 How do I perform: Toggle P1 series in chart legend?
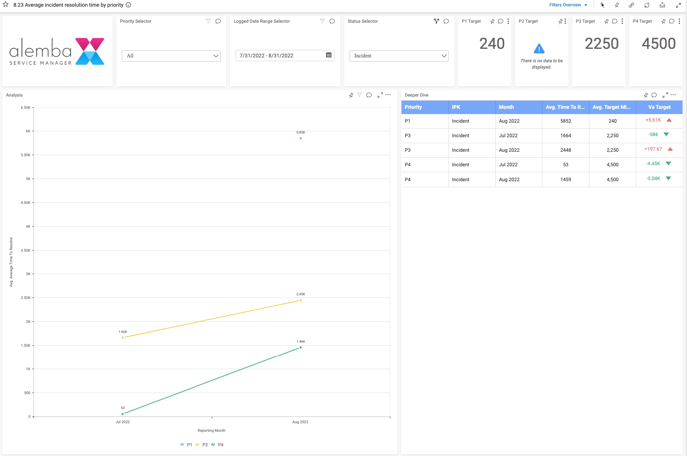tap(186, 444)
